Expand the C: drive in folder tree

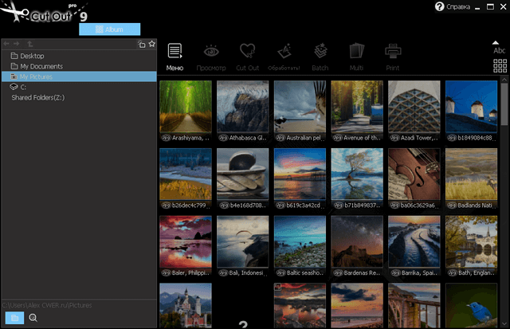click(23, 87)
